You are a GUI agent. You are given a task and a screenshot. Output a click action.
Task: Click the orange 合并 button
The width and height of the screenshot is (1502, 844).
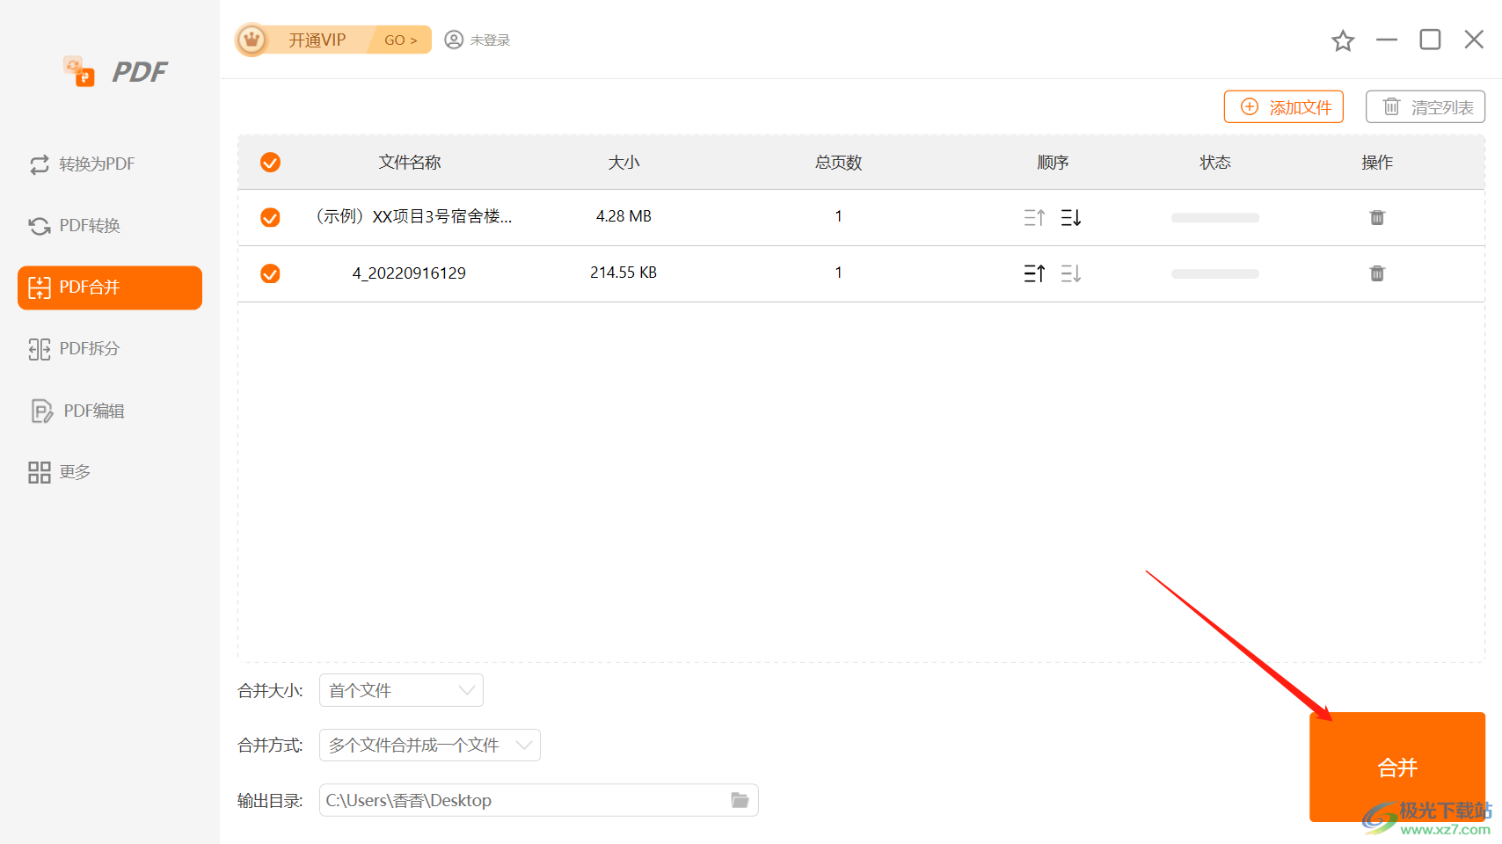[1397, 767]
